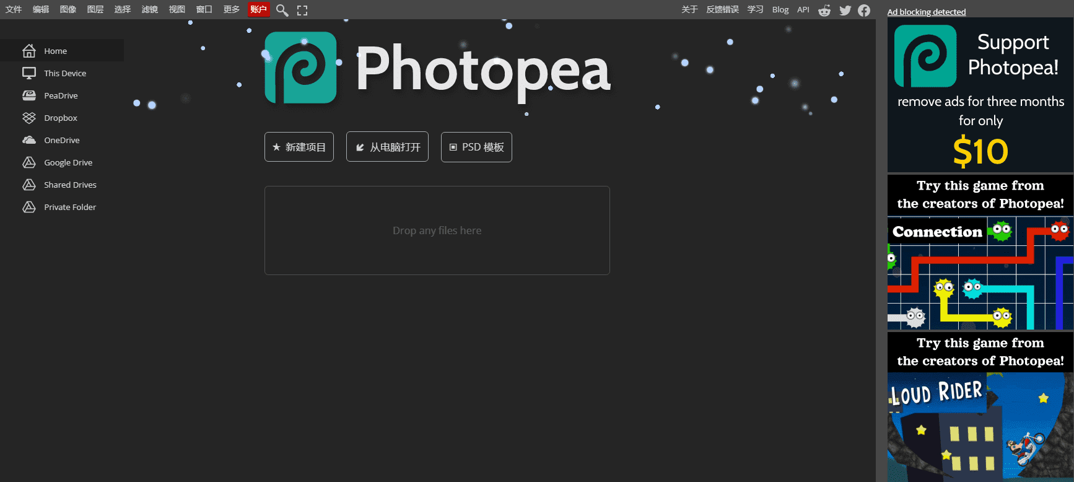
Task: Toggle fullscreen mode icon
Action: (x=302, y=10)
